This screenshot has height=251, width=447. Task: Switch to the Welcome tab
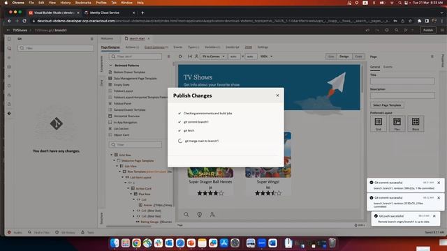107,38
